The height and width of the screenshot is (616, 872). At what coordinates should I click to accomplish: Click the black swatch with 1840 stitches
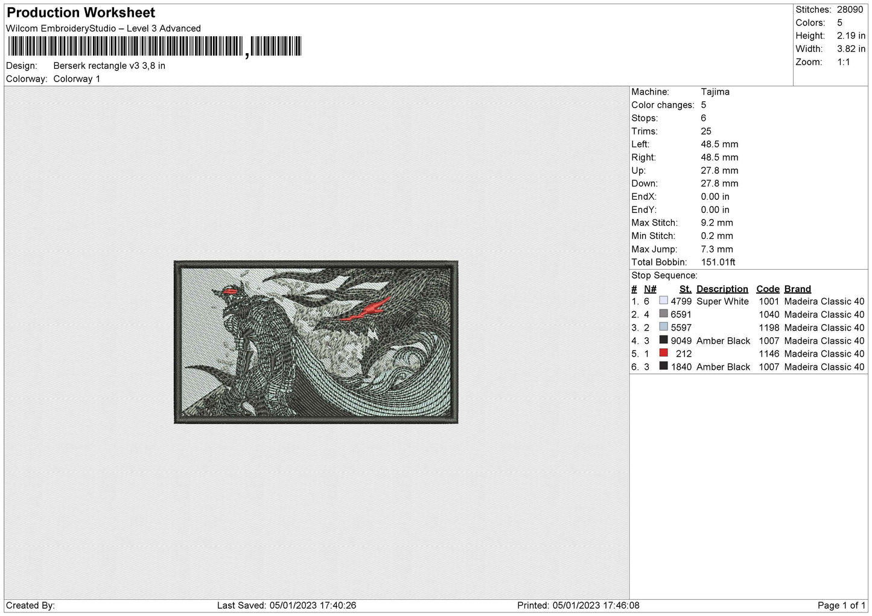point(664,367)
